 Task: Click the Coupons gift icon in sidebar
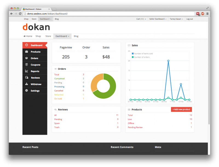pos(27,65)
